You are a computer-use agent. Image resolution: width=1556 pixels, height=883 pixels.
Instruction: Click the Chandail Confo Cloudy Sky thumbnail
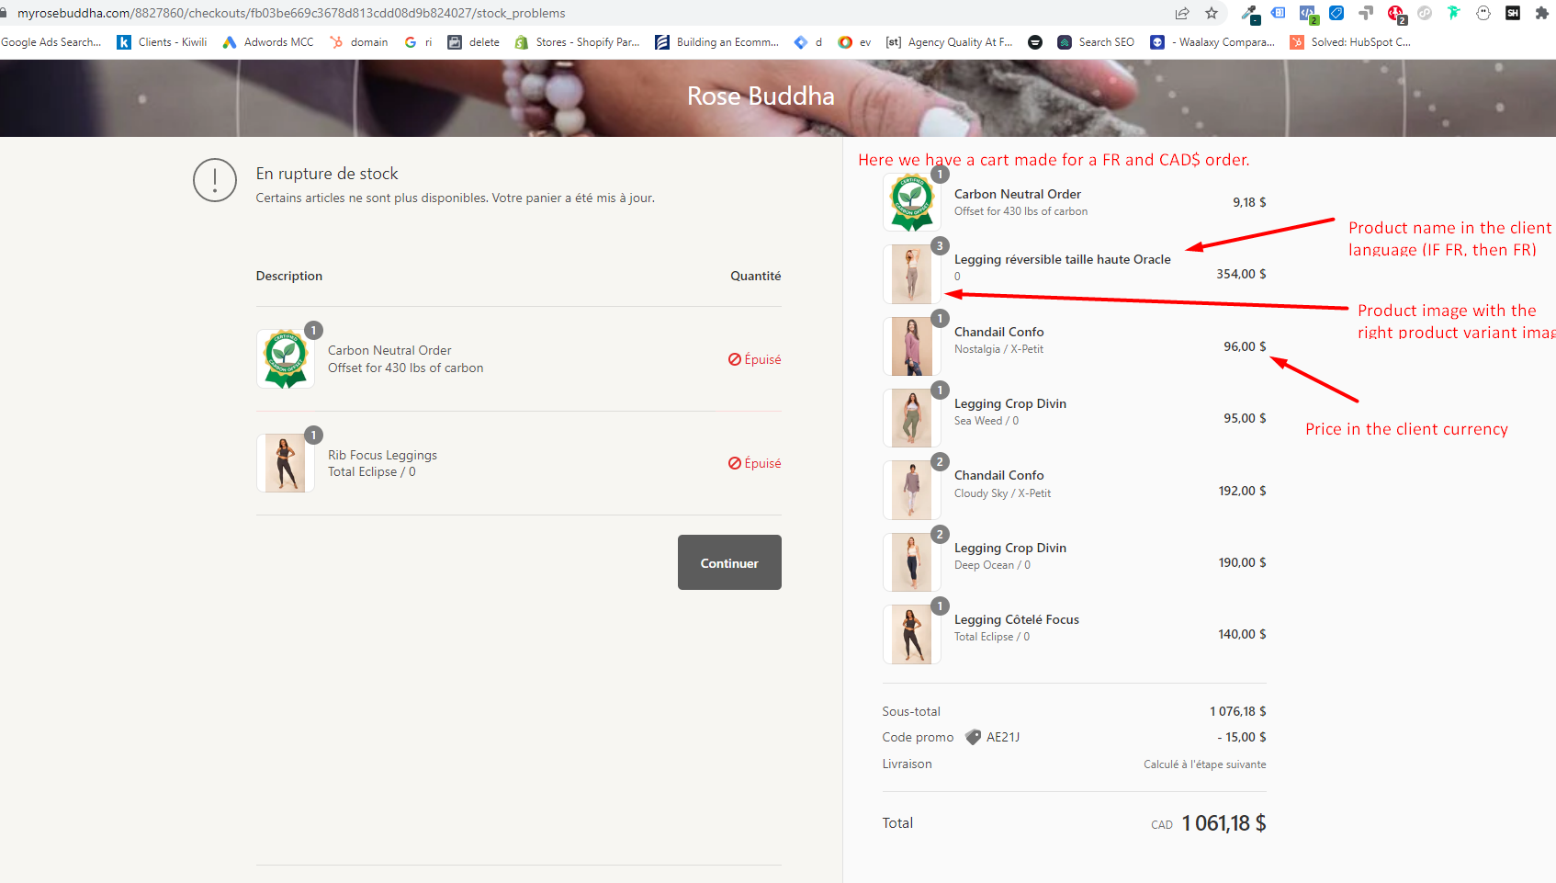(x=912, y=490)
